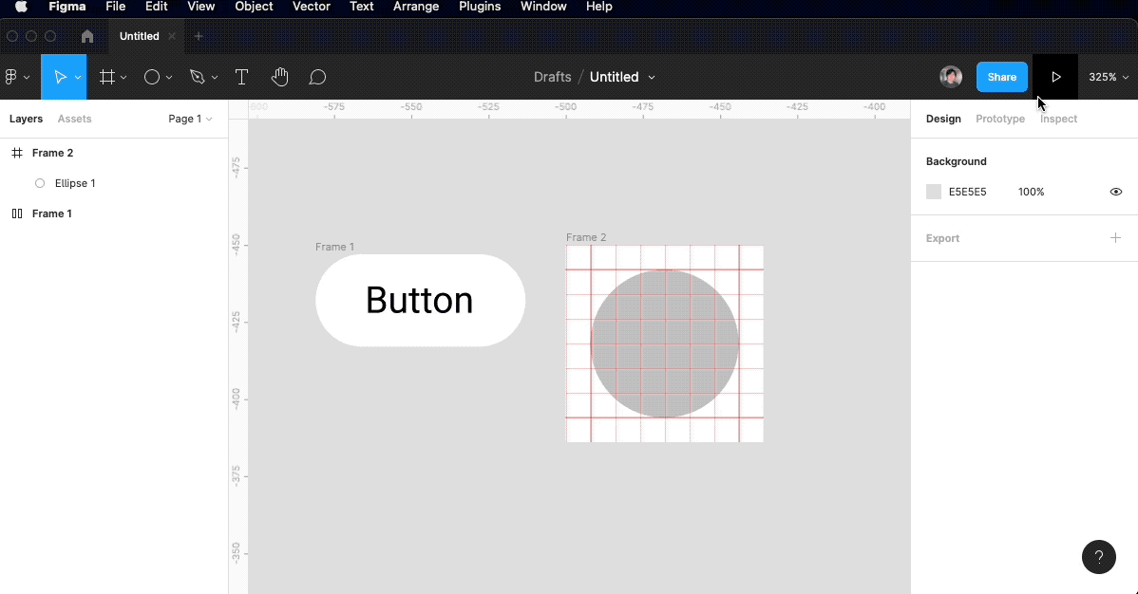Open a new tab with plus icon
Screen dimensions: 1138x594
pyautogui.click(x=199, y=36)
